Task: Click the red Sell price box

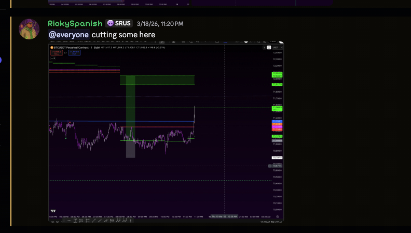Action: pos(56,52)
